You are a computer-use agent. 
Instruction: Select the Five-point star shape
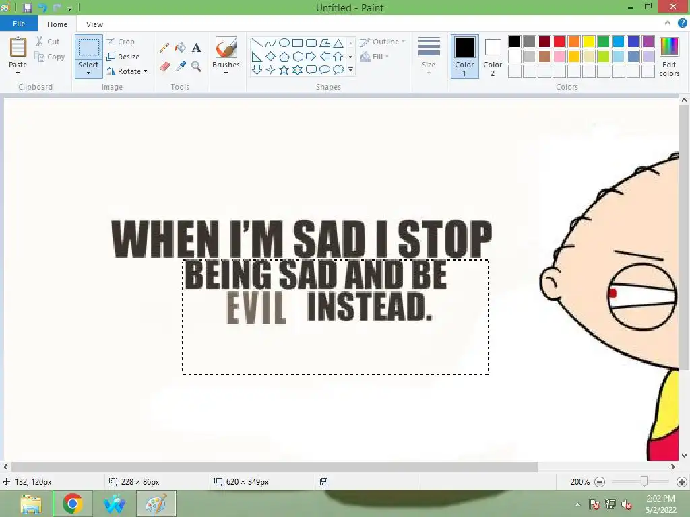(284, 69)
